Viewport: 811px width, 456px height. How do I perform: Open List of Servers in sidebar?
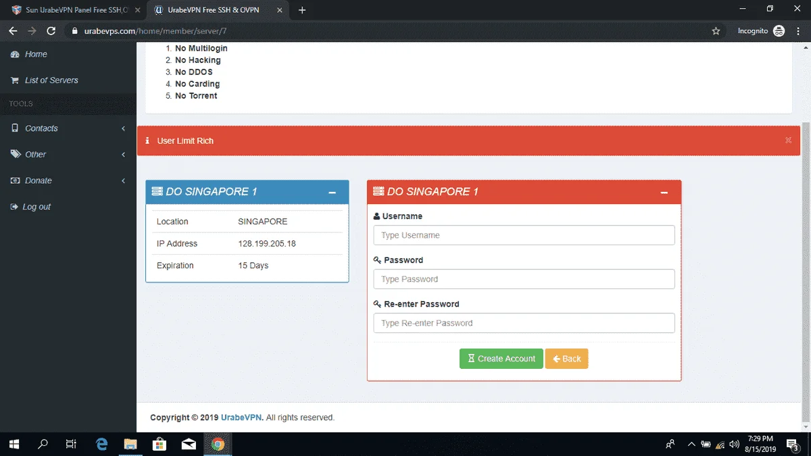(51, 80)
